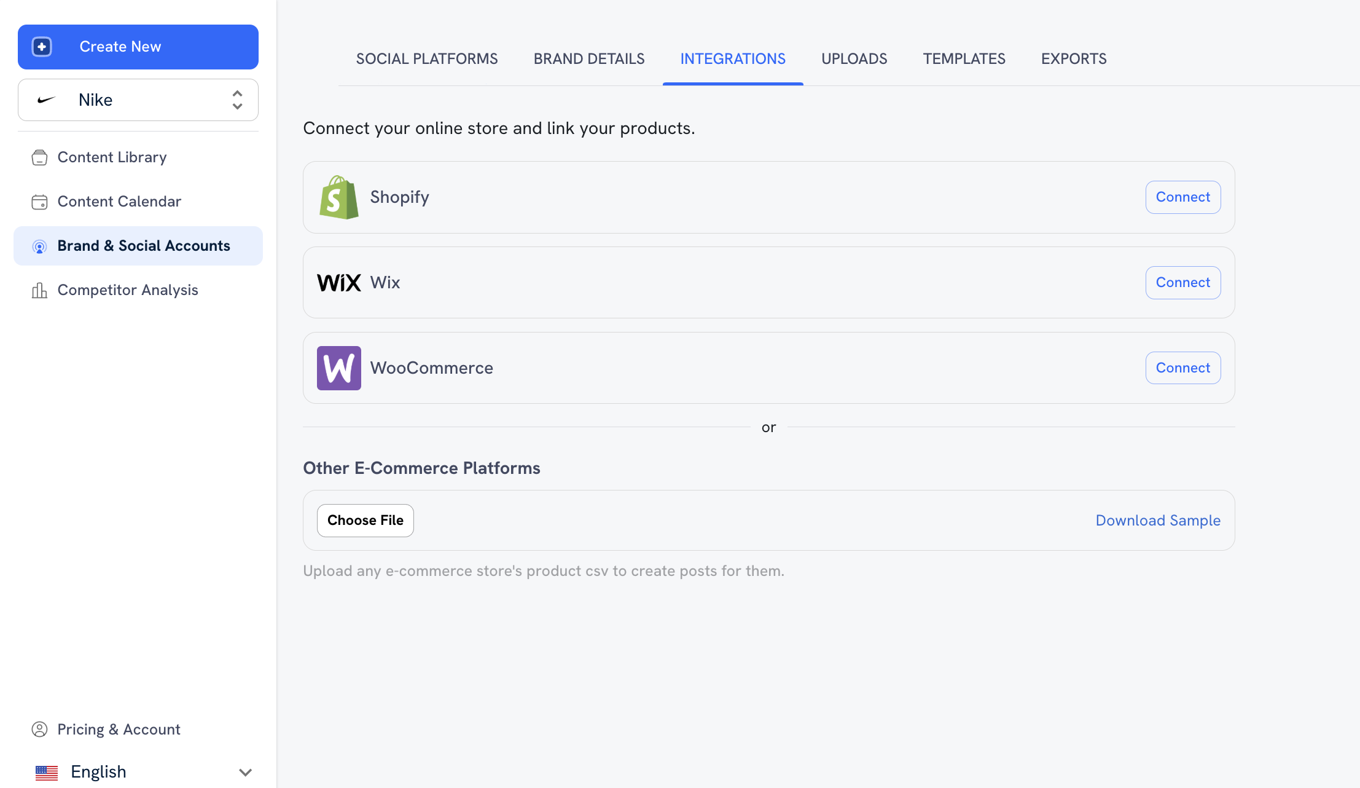The image size is (1360, 788).
Task: Click the Wix logo icon
Action: [x=338, y=282]
